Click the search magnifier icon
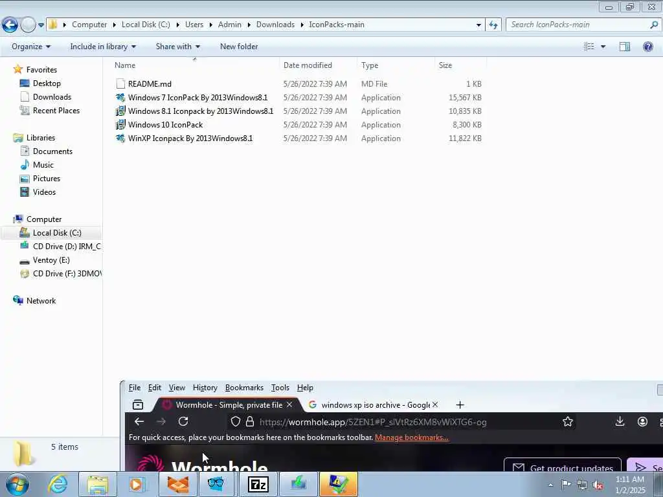The width and height of the screenshot is (663, 497). 654,25
